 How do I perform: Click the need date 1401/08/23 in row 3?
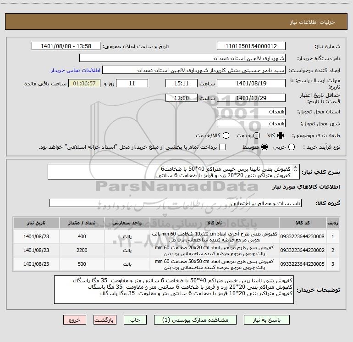[x=36, y=264]
